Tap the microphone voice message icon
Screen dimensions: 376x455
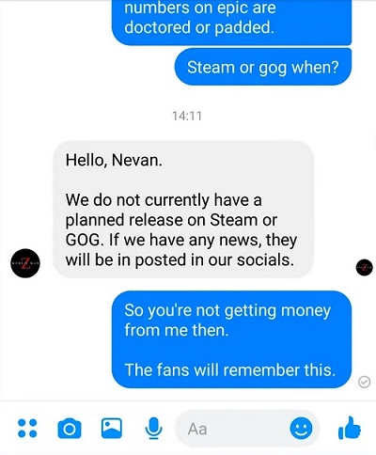tap(153, 429)
